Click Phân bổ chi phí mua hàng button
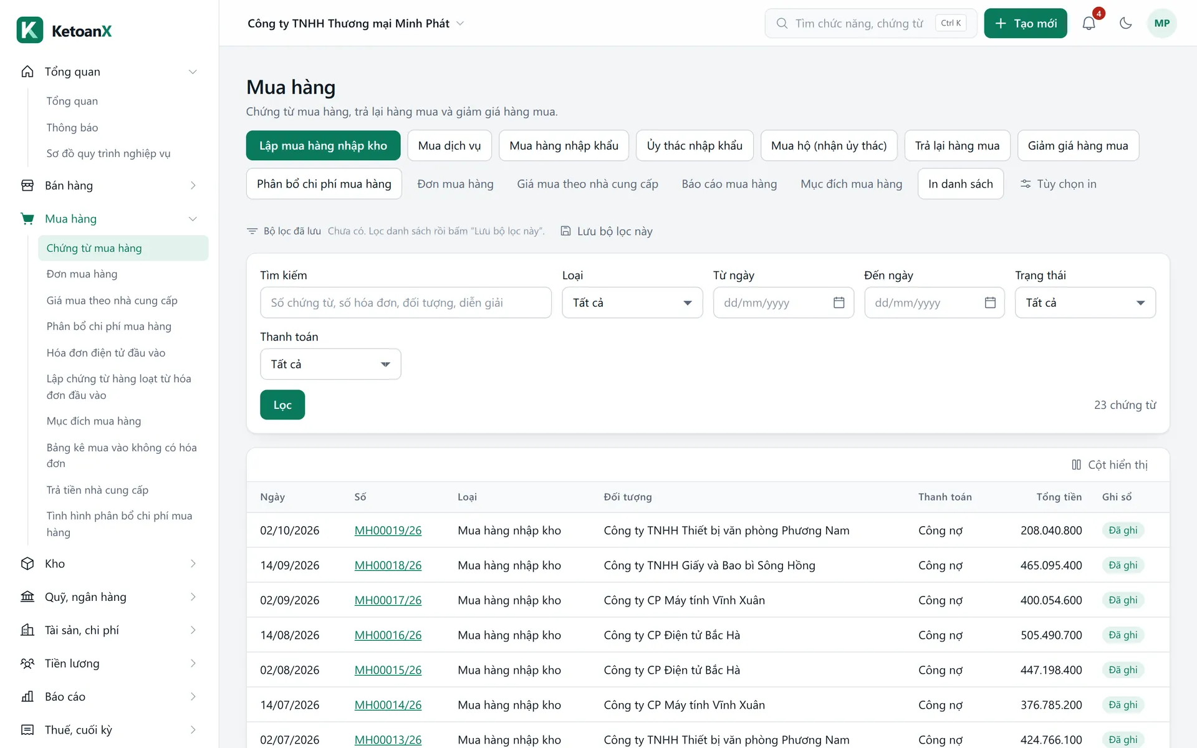 click(324, 184)
